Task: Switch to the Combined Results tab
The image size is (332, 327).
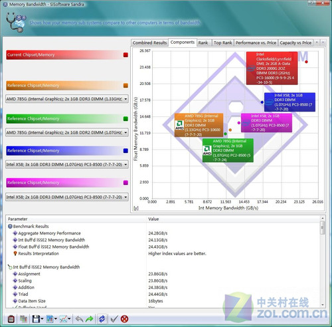Action: pos(150,43)
